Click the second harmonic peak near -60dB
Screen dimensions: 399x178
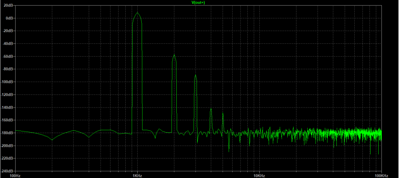pos(174,55)
